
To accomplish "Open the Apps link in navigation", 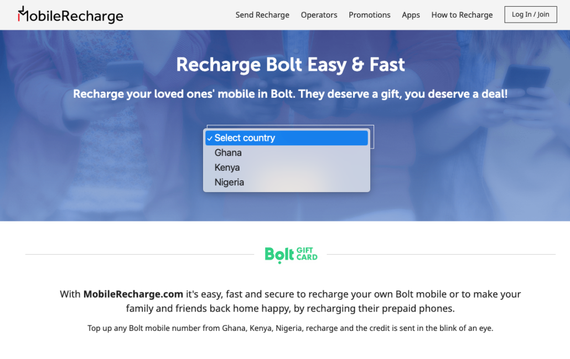I will (x=411, y=15).
